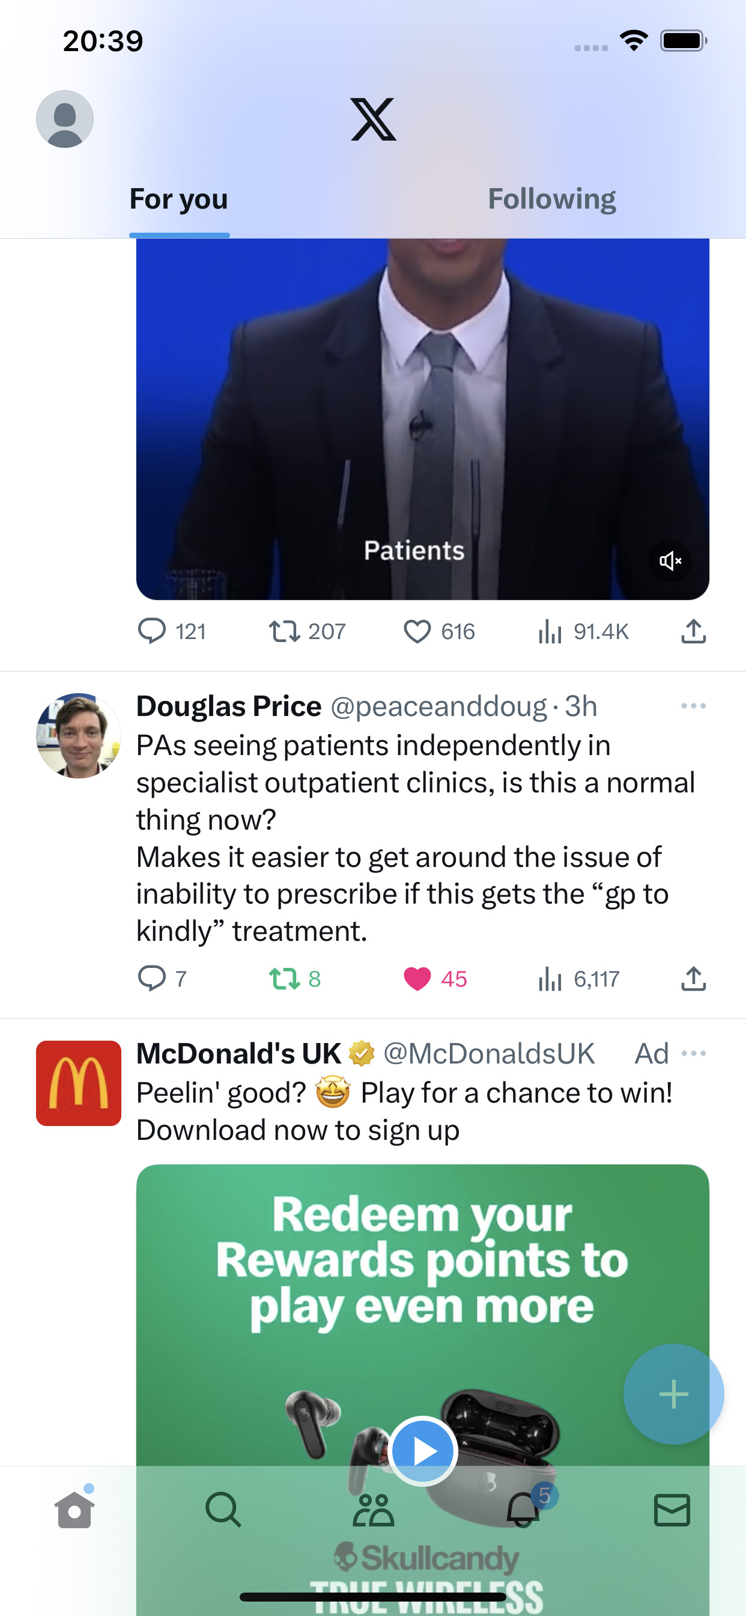The height and width of the screenshot is (1616, 746).
Task: Reply to the post with 121 comments
Action: (x=152, y=631)
